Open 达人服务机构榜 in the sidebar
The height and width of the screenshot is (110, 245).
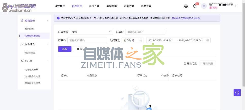tap(32, 76)
